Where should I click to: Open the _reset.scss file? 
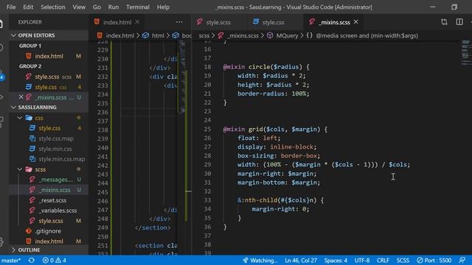49,200
